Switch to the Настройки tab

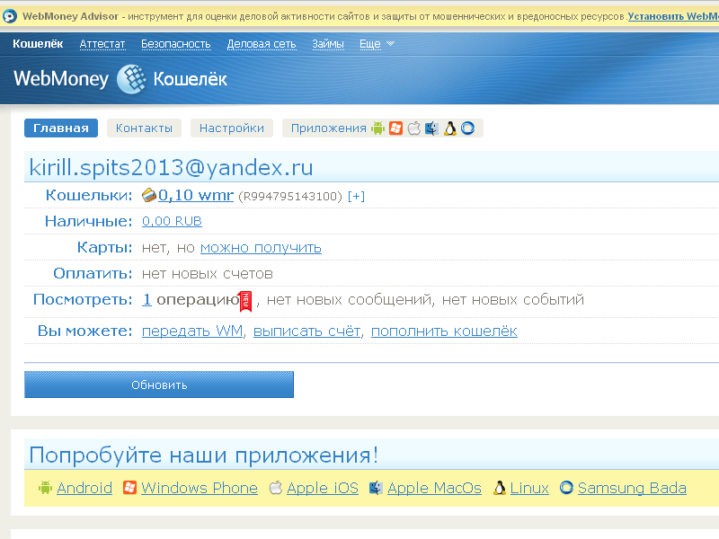(232, 128)
